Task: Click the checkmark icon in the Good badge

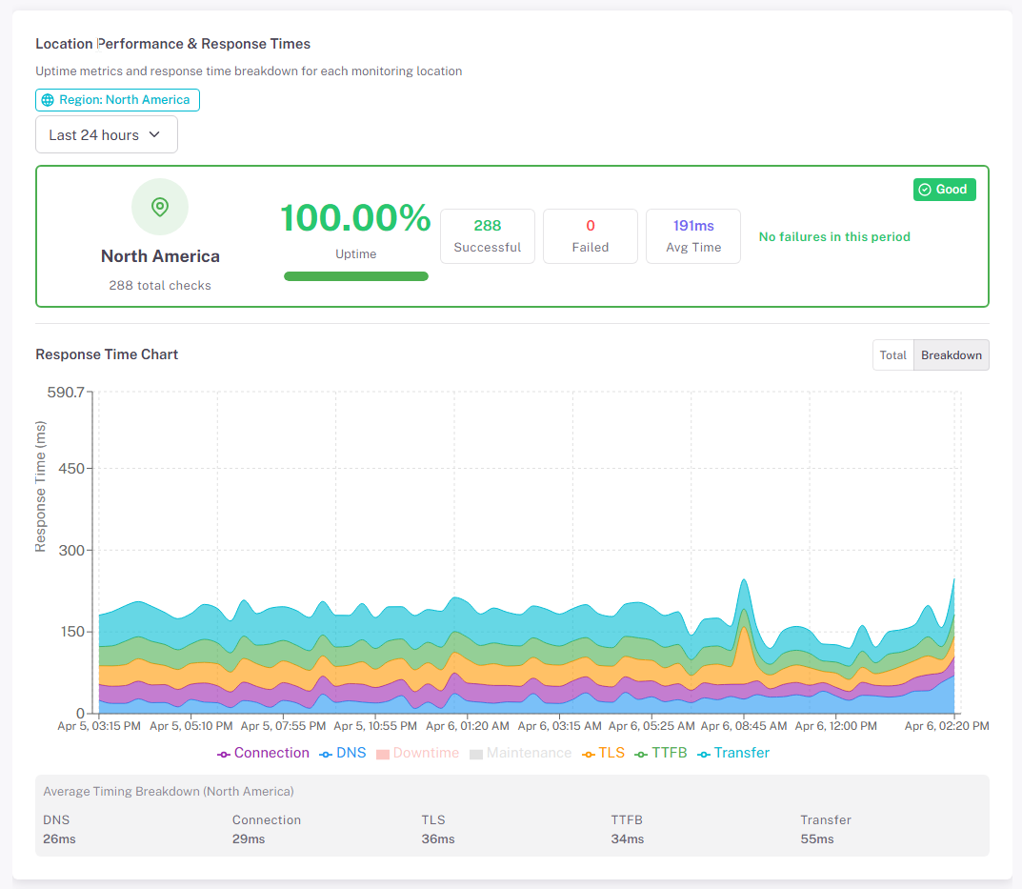Action: tap(924, 190)
